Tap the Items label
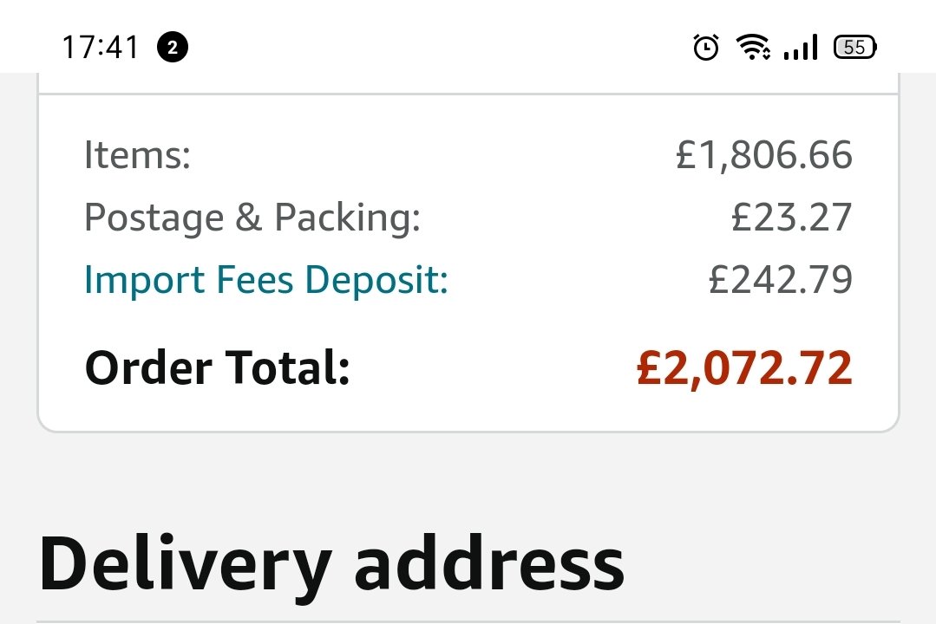Screen dimensions: 936x624 coord(137,155)
